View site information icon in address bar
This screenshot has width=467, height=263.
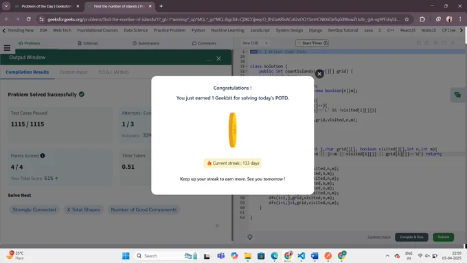(x=42, y=19)
